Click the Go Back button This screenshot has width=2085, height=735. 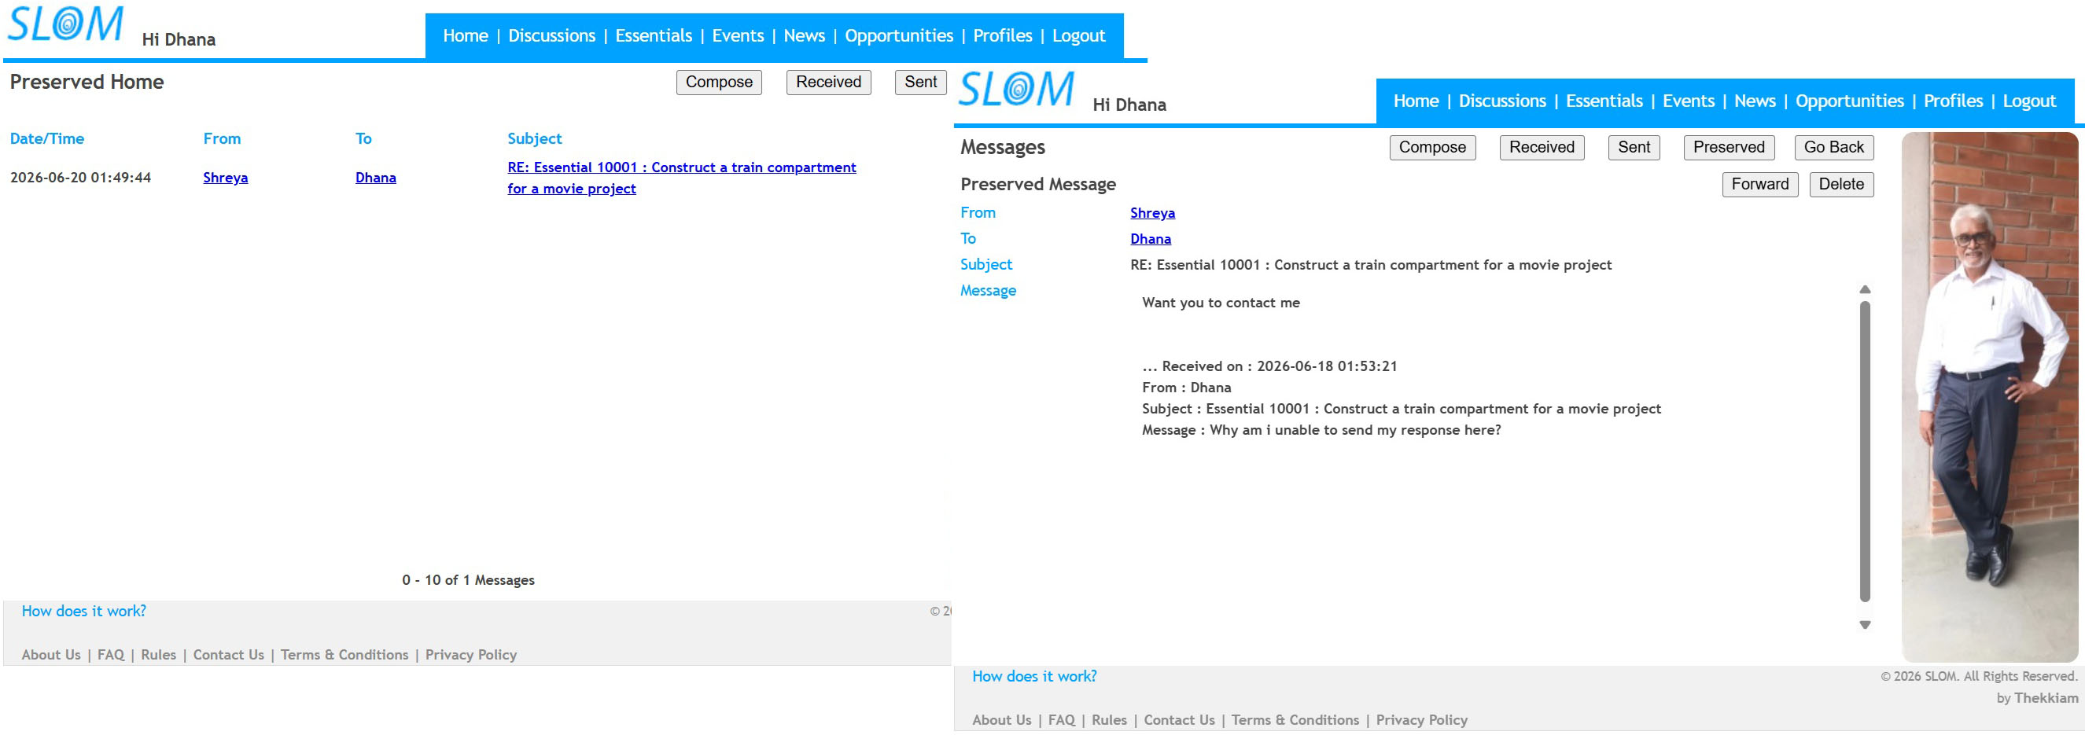[1834, 148]
